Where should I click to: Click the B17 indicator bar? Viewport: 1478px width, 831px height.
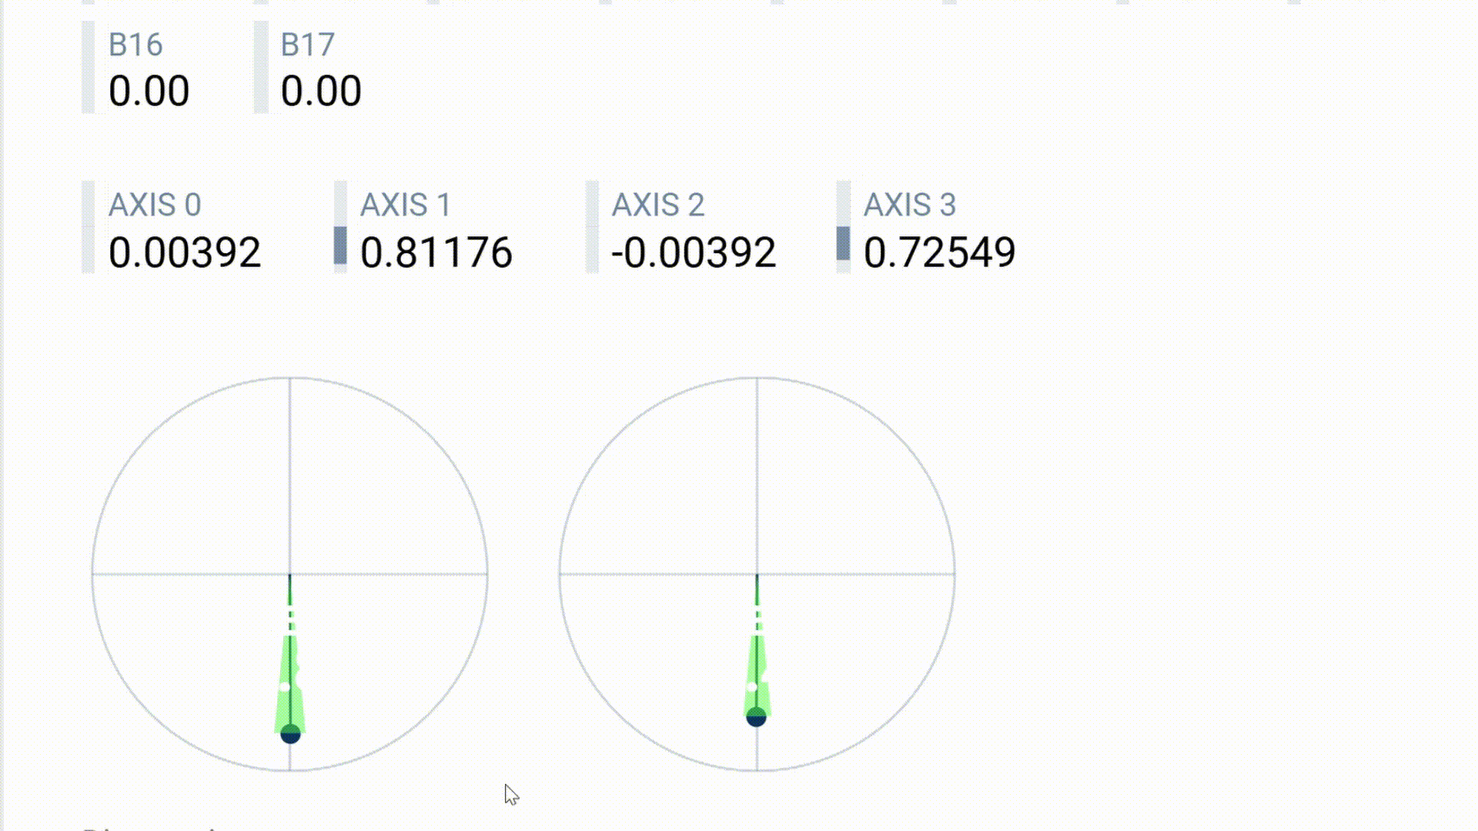coord(261,68)
